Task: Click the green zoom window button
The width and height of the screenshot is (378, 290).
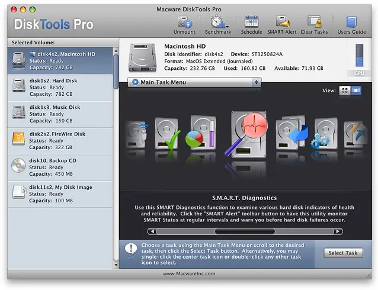Action: [x=33, y=9]
